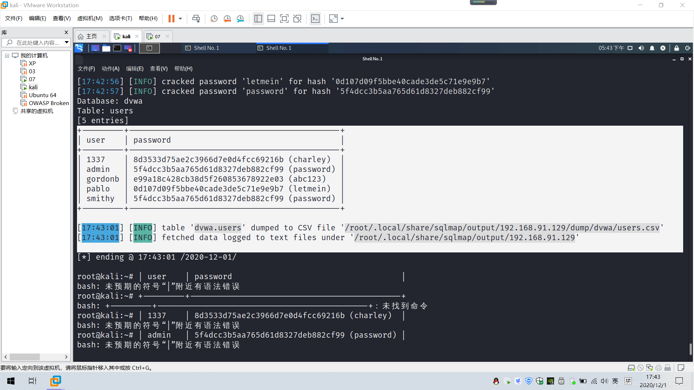Switch to second Shell No. 1 window

coord(291,48)
